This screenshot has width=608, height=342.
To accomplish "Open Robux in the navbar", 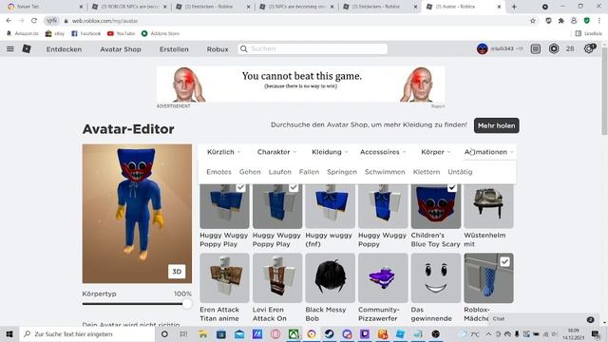I will coord(218,49).
